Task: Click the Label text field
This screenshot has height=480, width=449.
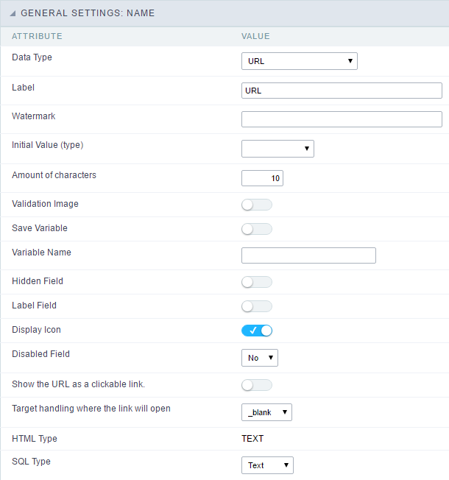Action: [341, 91]
